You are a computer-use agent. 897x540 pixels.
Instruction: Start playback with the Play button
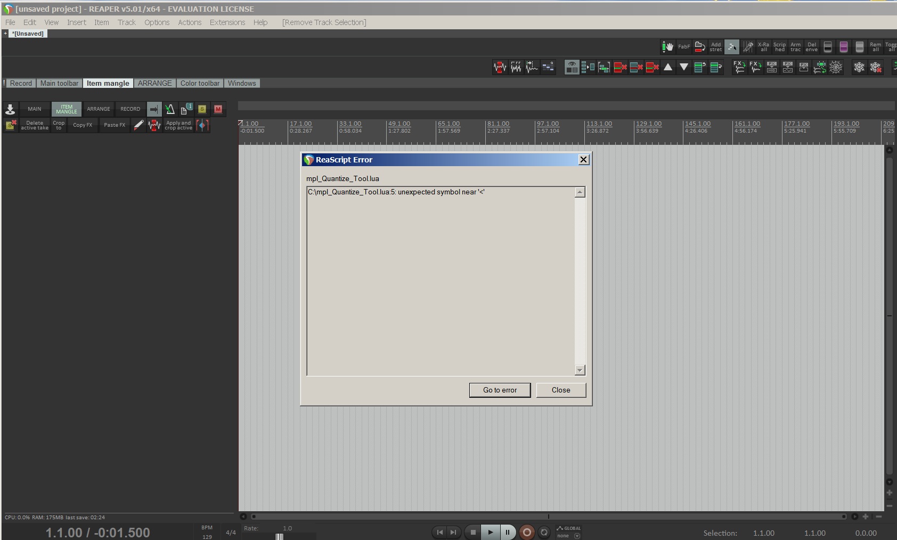(x=490, y=532)
